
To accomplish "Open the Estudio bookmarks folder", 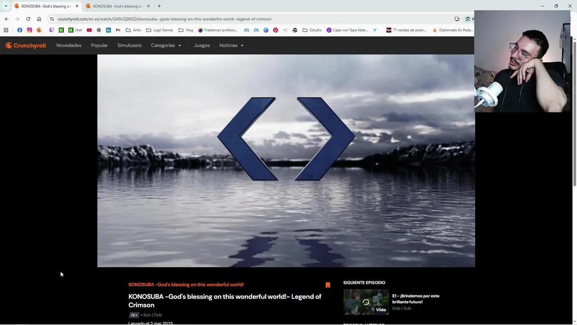I will click(312, 30).
